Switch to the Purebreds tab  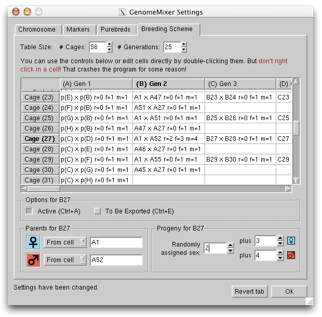point(116,30)
